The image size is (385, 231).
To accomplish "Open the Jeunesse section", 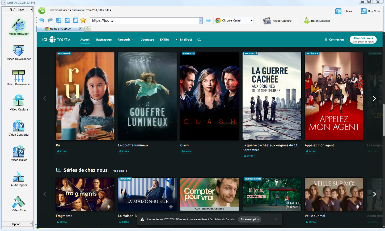I will (x=147, y=40).
